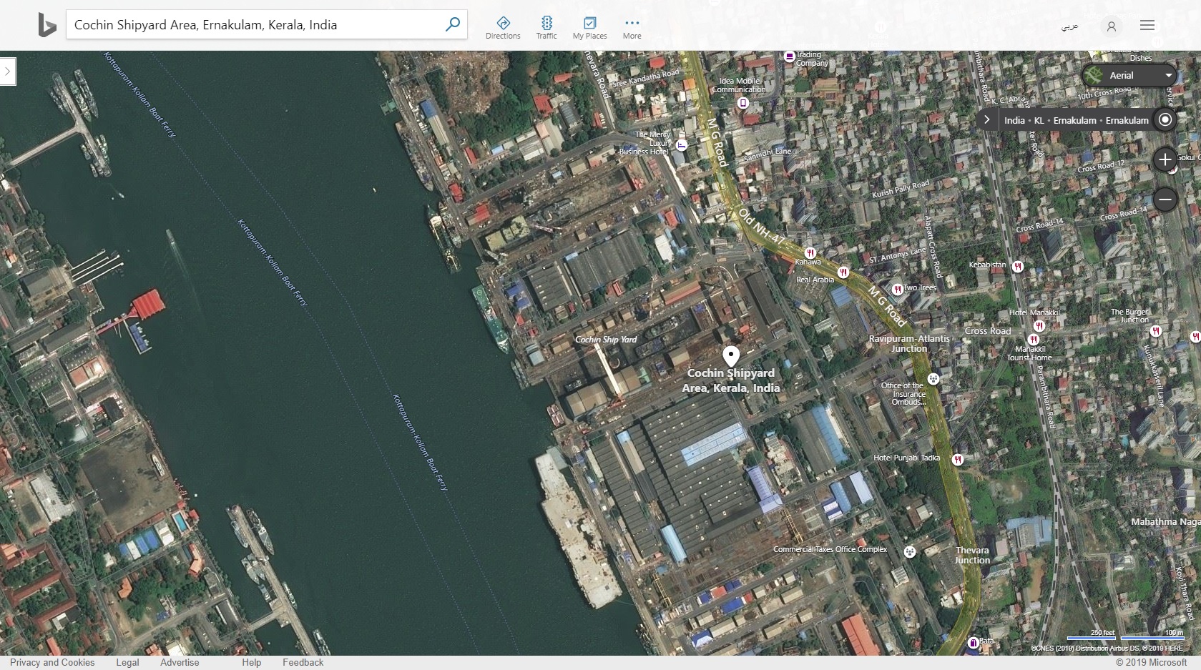Click the Real Arabia restaurant icon

843,272
